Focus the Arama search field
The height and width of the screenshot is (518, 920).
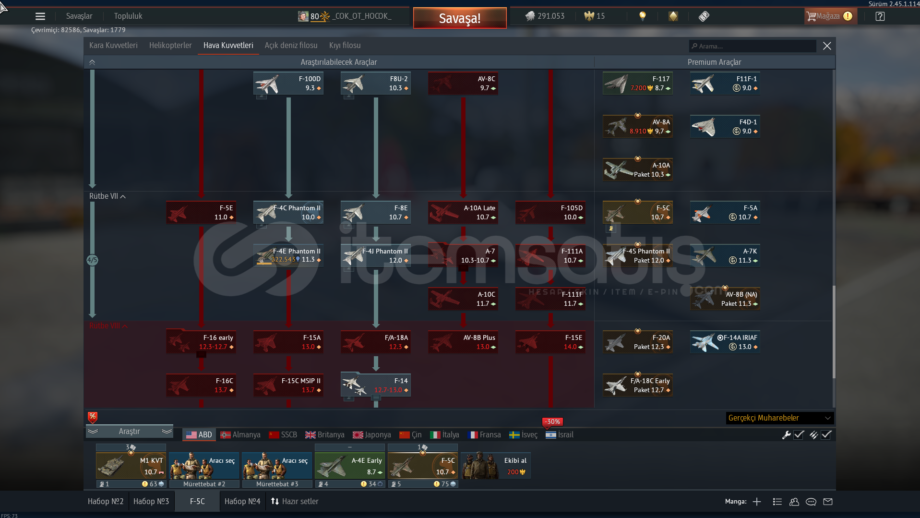click(753, 46)
